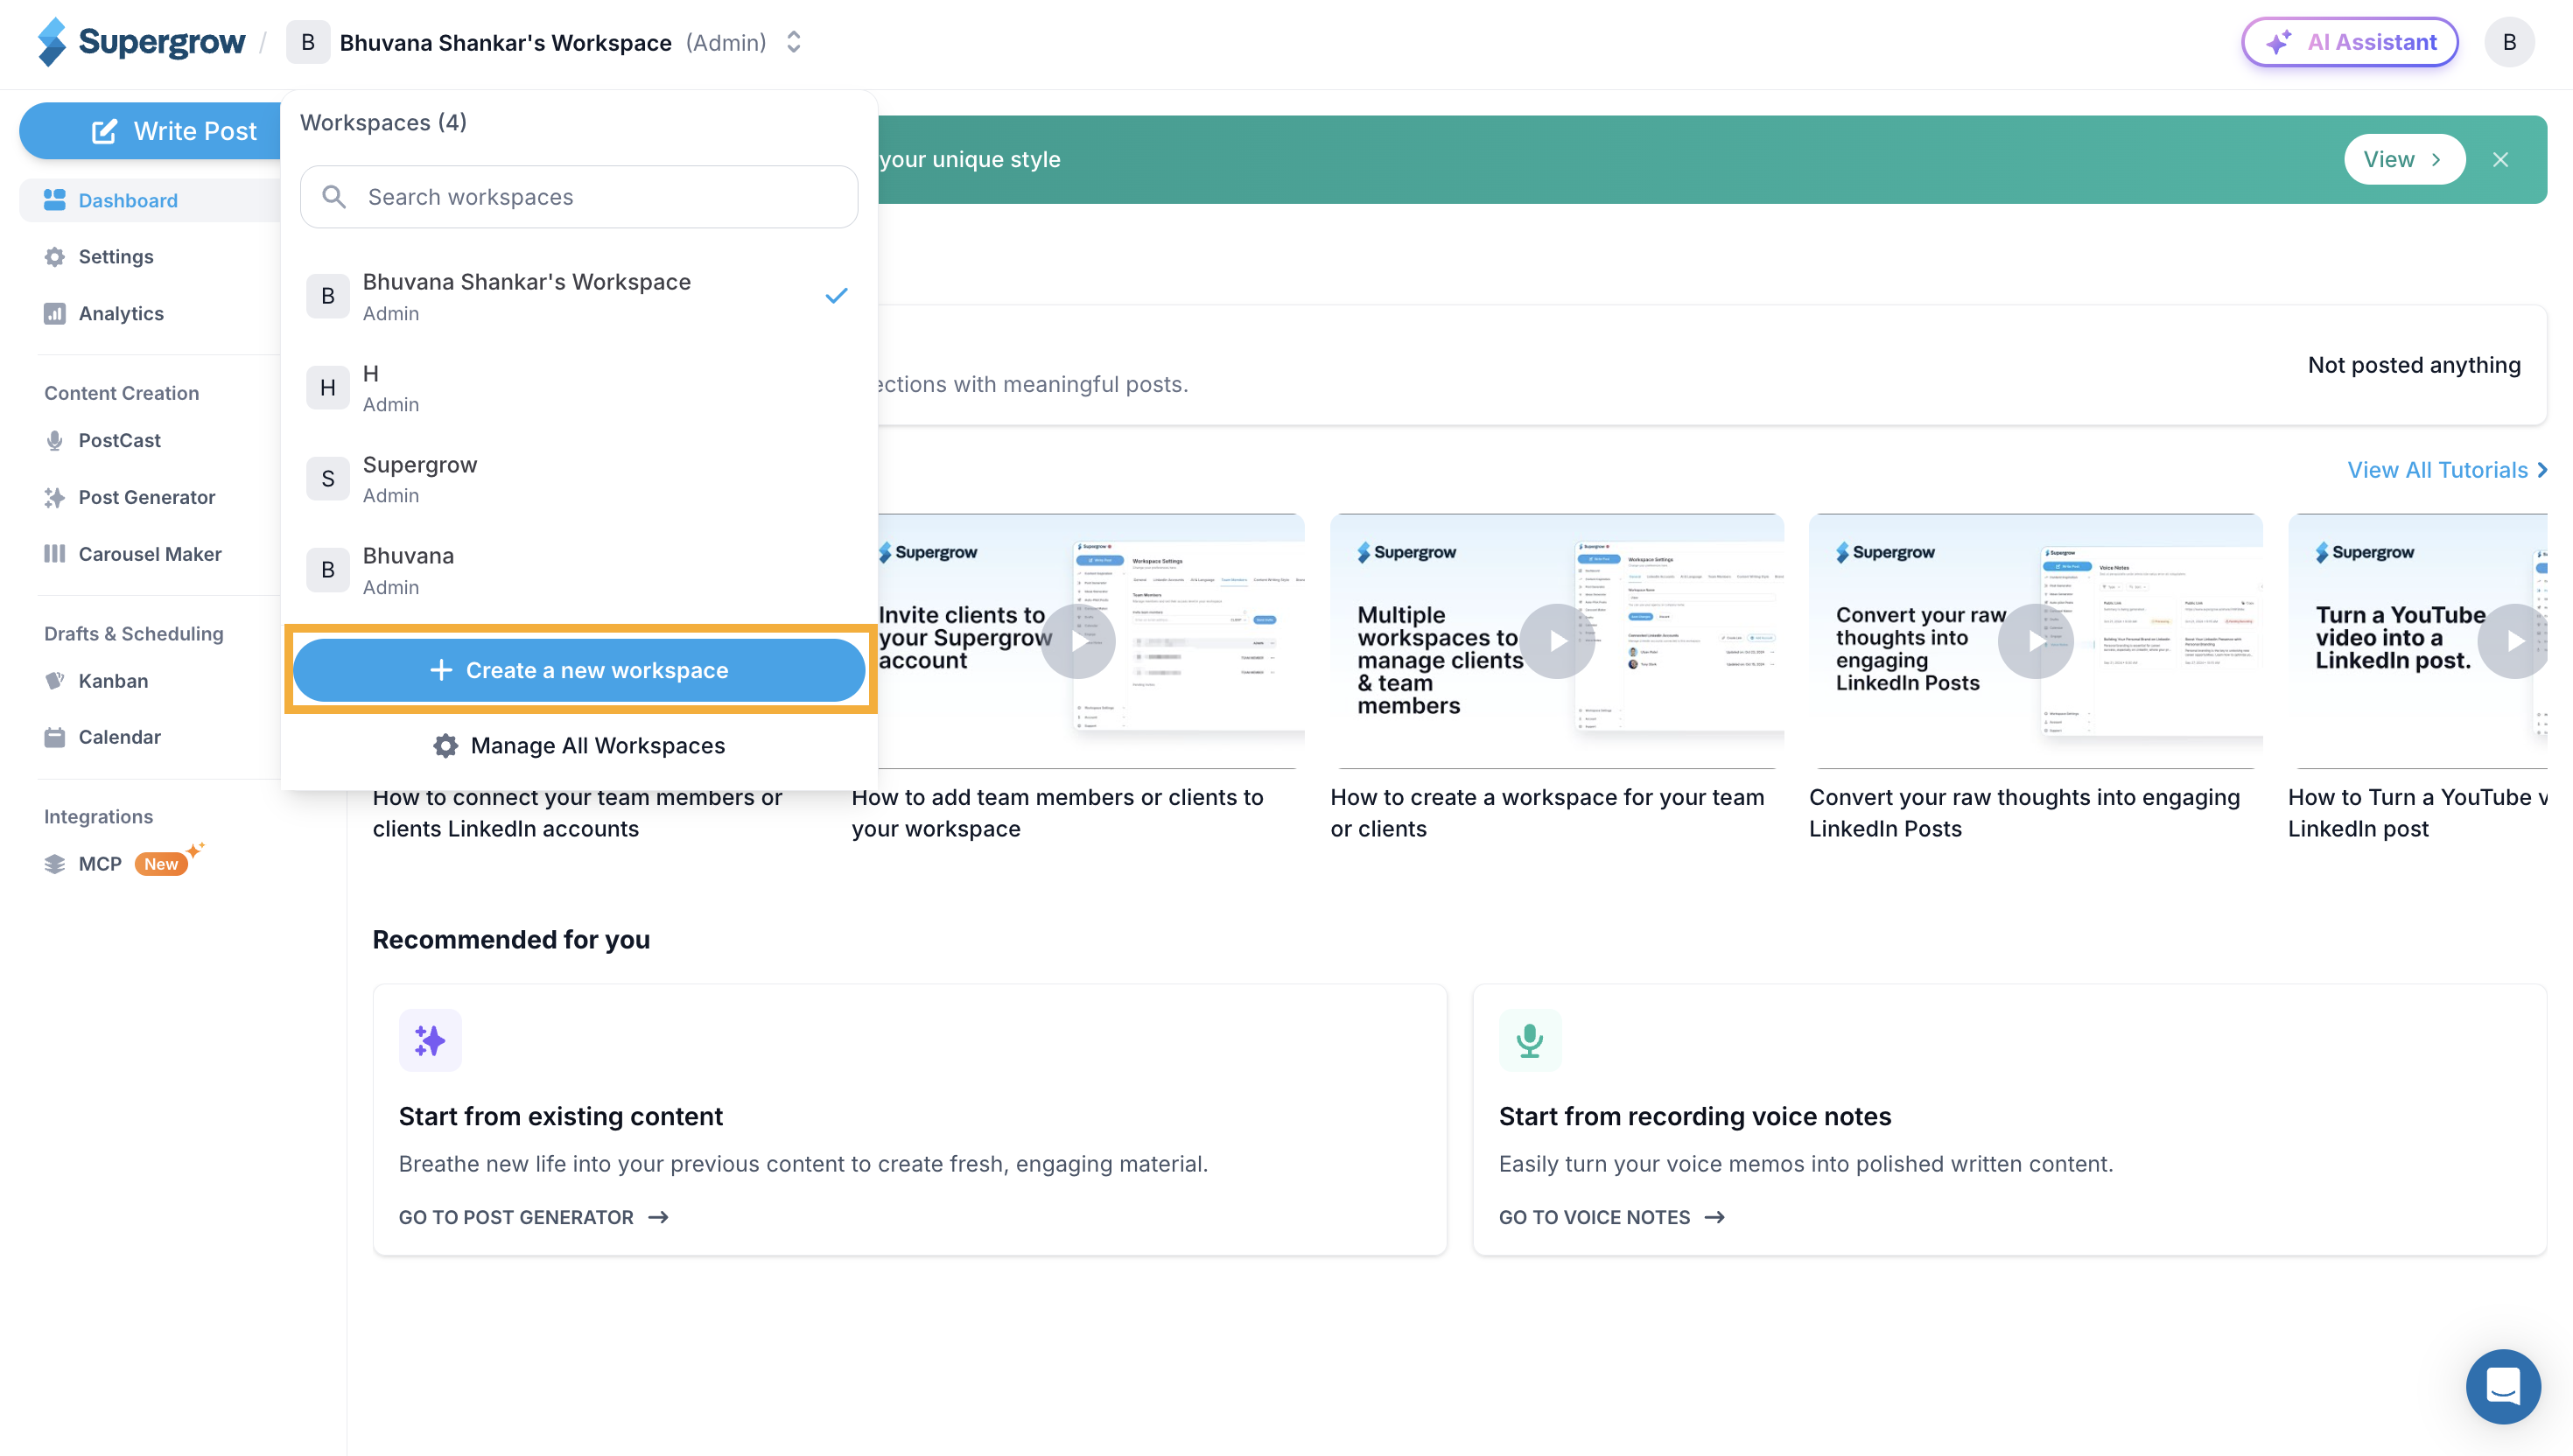
Task: Click the title 'How to create a workspace for your team or clients'
Action: [1546, 813]
